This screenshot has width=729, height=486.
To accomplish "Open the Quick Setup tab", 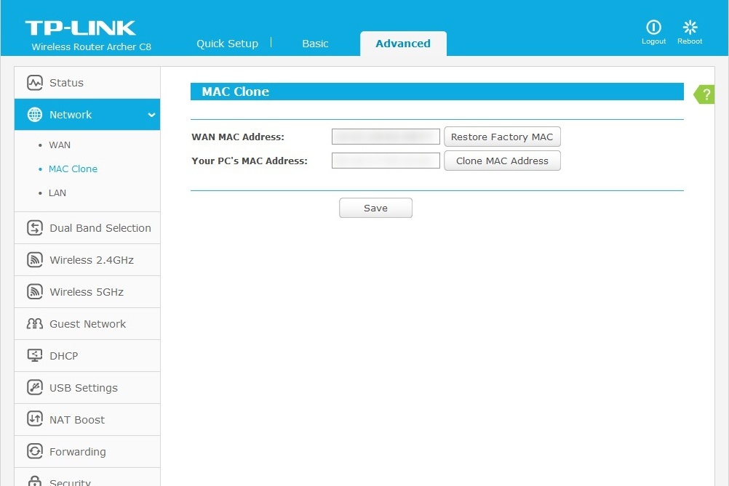I will tap(227, 44).
